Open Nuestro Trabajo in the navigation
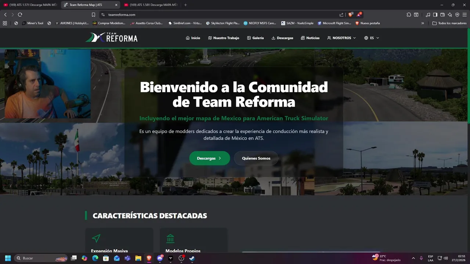Image resolution: width=470 pixels, height=264 pixels. click(x=224, y=38)
